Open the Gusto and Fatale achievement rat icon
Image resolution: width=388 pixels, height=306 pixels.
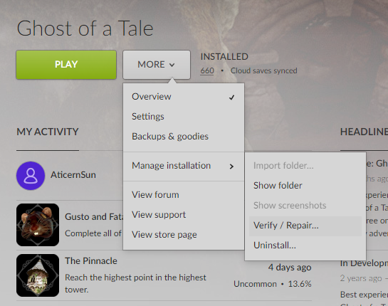[x=38, y=225]
